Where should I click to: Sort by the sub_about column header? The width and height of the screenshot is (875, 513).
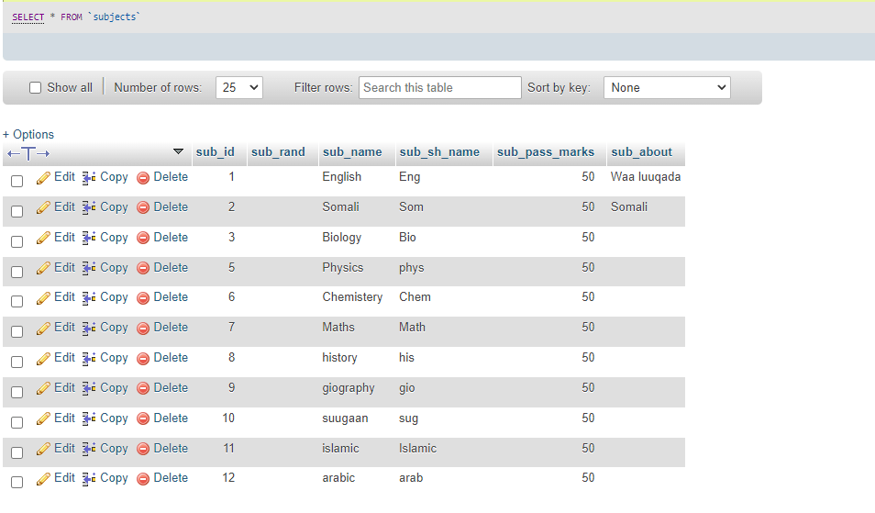click(x=641, y=151)
